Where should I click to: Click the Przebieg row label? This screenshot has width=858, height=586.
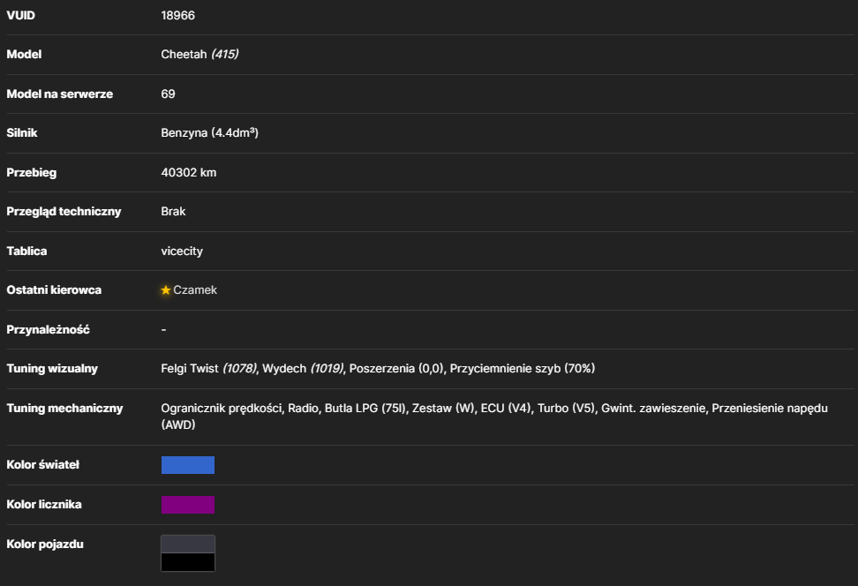coord(31,172)
